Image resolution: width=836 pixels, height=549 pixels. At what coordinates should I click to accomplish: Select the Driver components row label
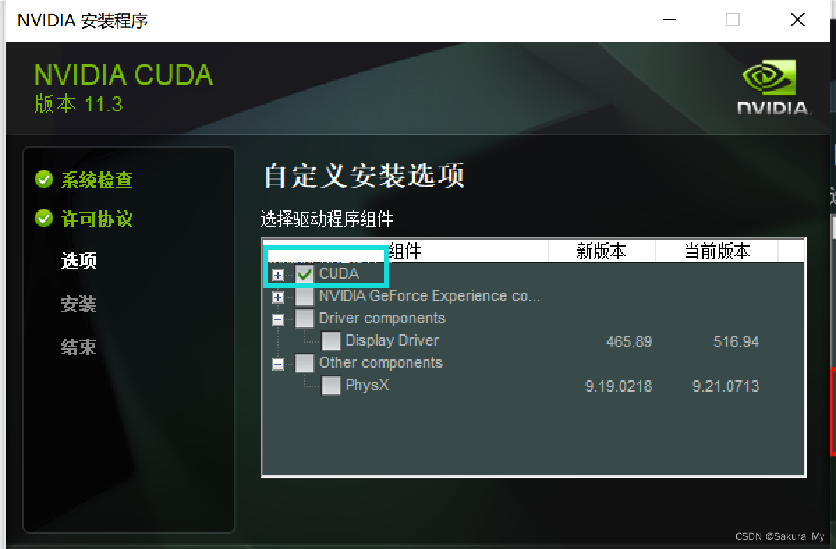(x=382, y=318)
